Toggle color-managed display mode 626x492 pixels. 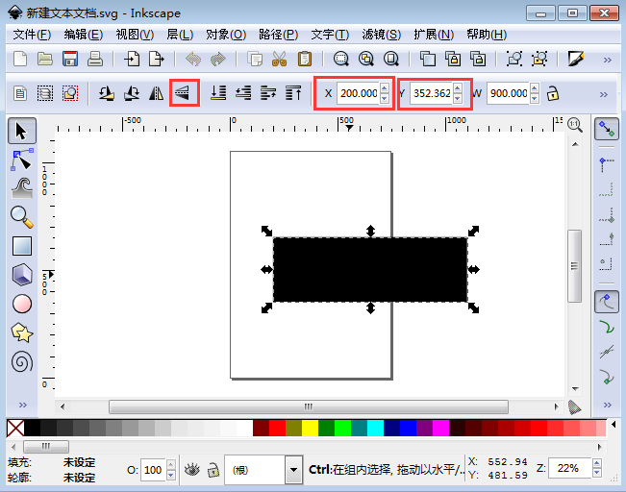pos(574,407)
